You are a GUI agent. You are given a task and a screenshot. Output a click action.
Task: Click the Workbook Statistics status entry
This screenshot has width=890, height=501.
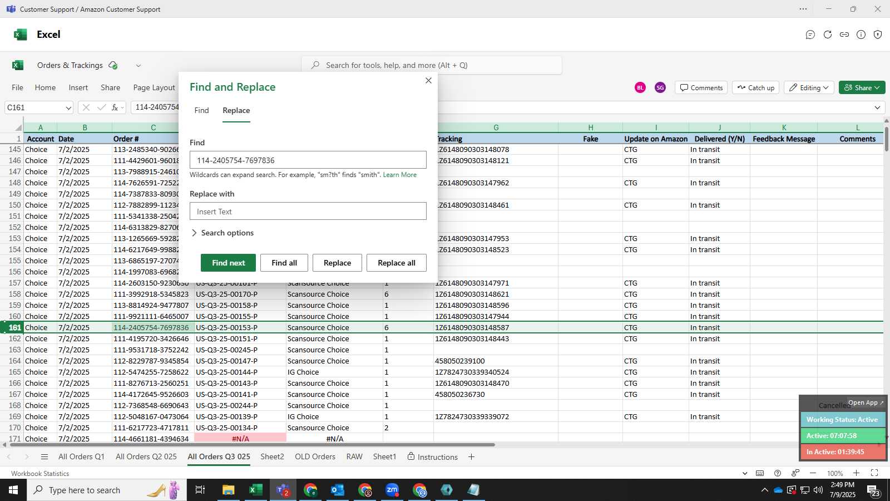pos(40,473)
